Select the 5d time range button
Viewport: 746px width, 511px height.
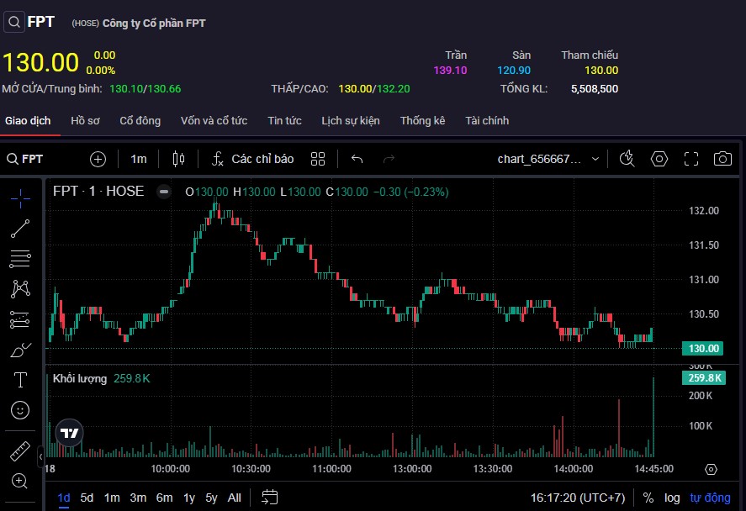(87, 498)
